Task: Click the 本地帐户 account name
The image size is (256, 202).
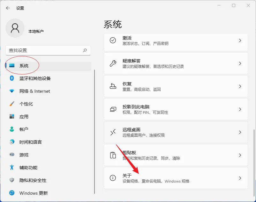Action: [36, 31]
